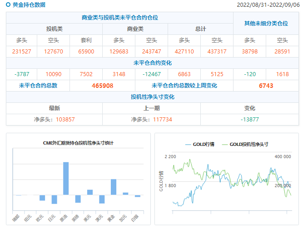Click the date range 2022/08/31-2022/09/06
This screenshot has height=227, width=303.
pos(268,5)
